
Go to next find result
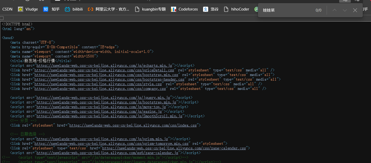pos(345,10)
